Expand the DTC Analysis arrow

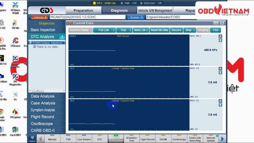point(62,37)
